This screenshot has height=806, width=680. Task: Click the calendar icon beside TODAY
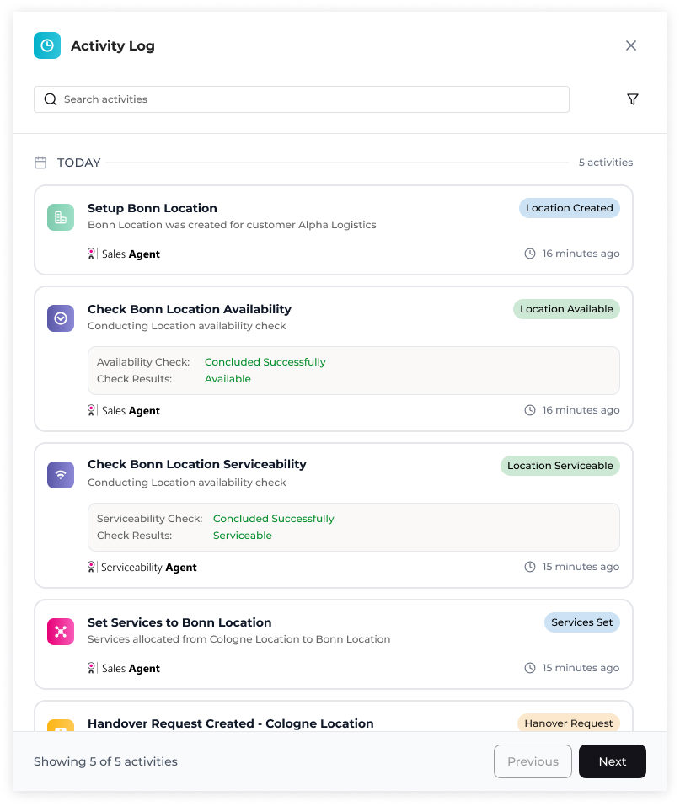tap(40, 163)
